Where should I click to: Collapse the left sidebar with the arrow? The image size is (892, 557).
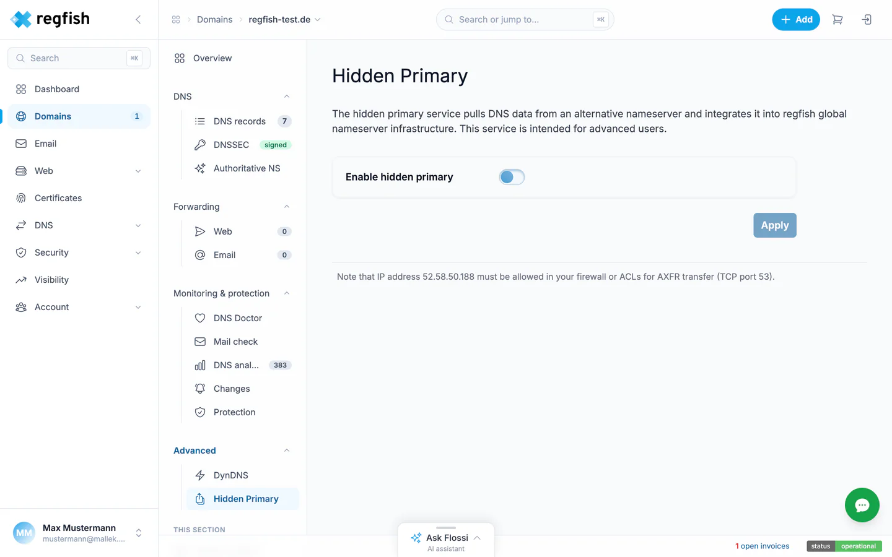[x=138, y=20]
